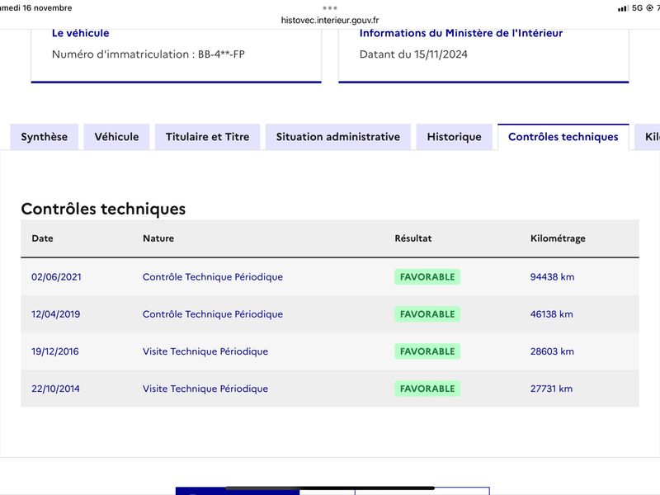Click the Résultat column header

tap(413, 238)
